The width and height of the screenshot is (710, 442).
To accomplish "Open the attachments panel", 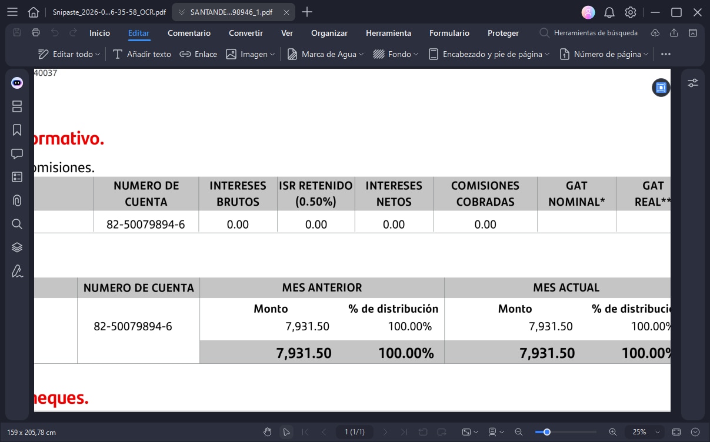I will (16, 200).
